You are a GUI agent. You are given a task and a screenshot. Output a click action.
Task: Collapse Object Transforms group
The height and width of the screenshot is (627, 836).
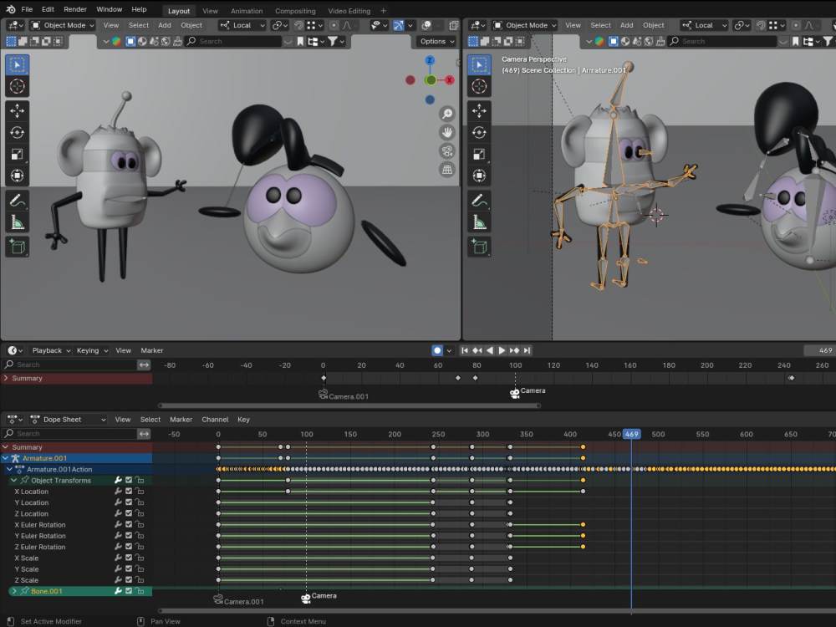[x=14, y=480]
